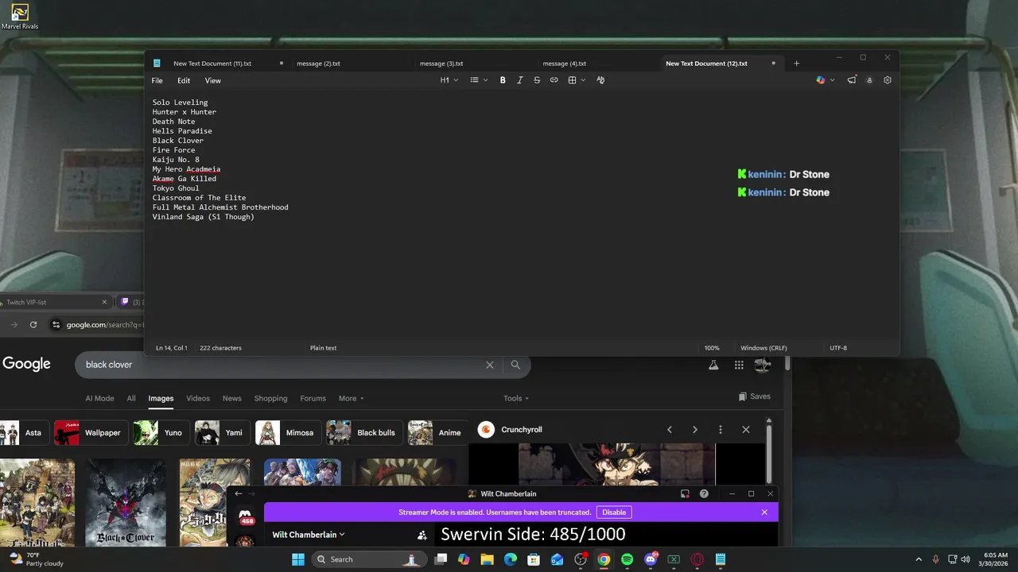The height and width of the screenshot is (572, 1018).
Task: Switch to message (4).txt tab
Action: click(x=565, y=64)
